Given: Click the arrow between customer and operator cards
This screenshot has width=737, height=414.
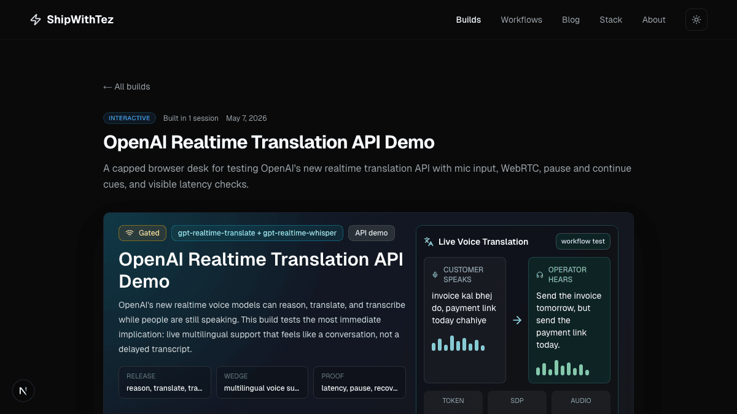Looking at the screenshot, I should tap(517, 320).
